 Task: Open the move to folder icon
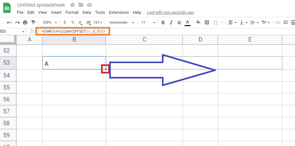[x=81, y=5]
